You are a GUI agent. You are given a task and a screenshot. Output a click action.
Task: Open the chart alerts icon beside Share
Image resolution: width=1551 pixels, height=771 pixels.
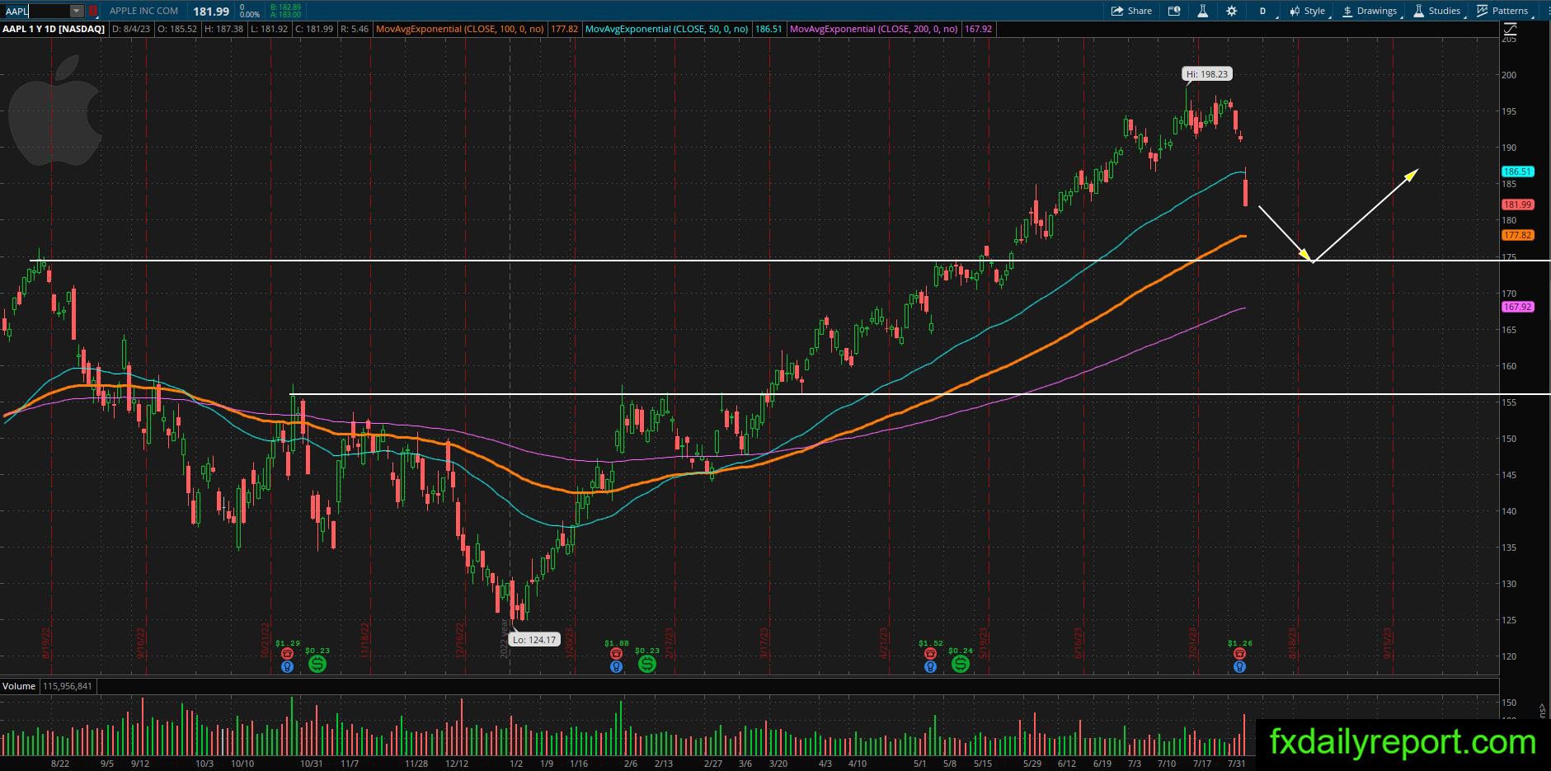point(1173,11)
